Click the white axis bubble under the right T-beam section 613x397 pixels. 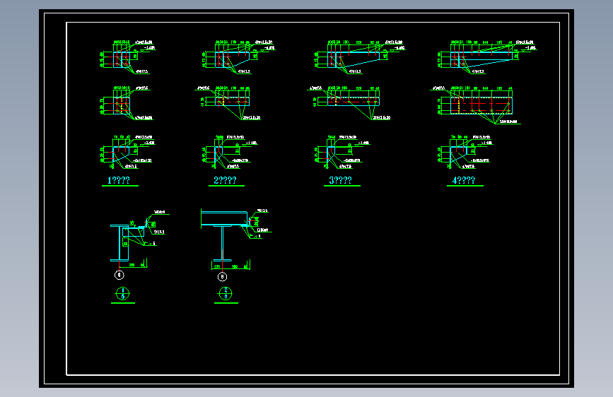click(222, 277)
